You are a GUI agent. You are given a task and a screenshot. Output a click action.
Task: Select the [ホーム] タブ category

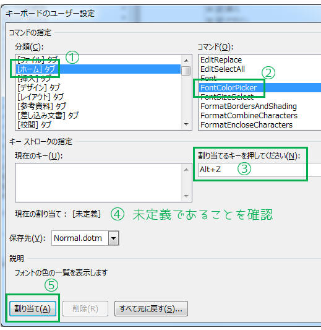coord(98,69)
